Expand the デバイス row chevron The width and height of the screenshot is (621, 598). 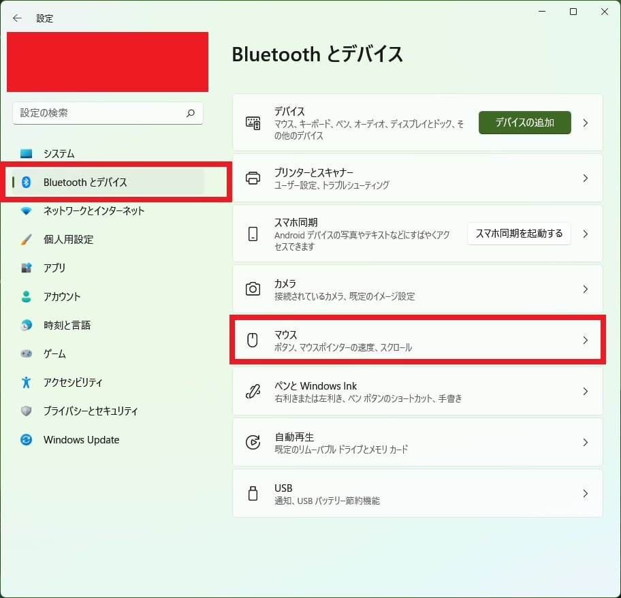[x=586, y=123]
